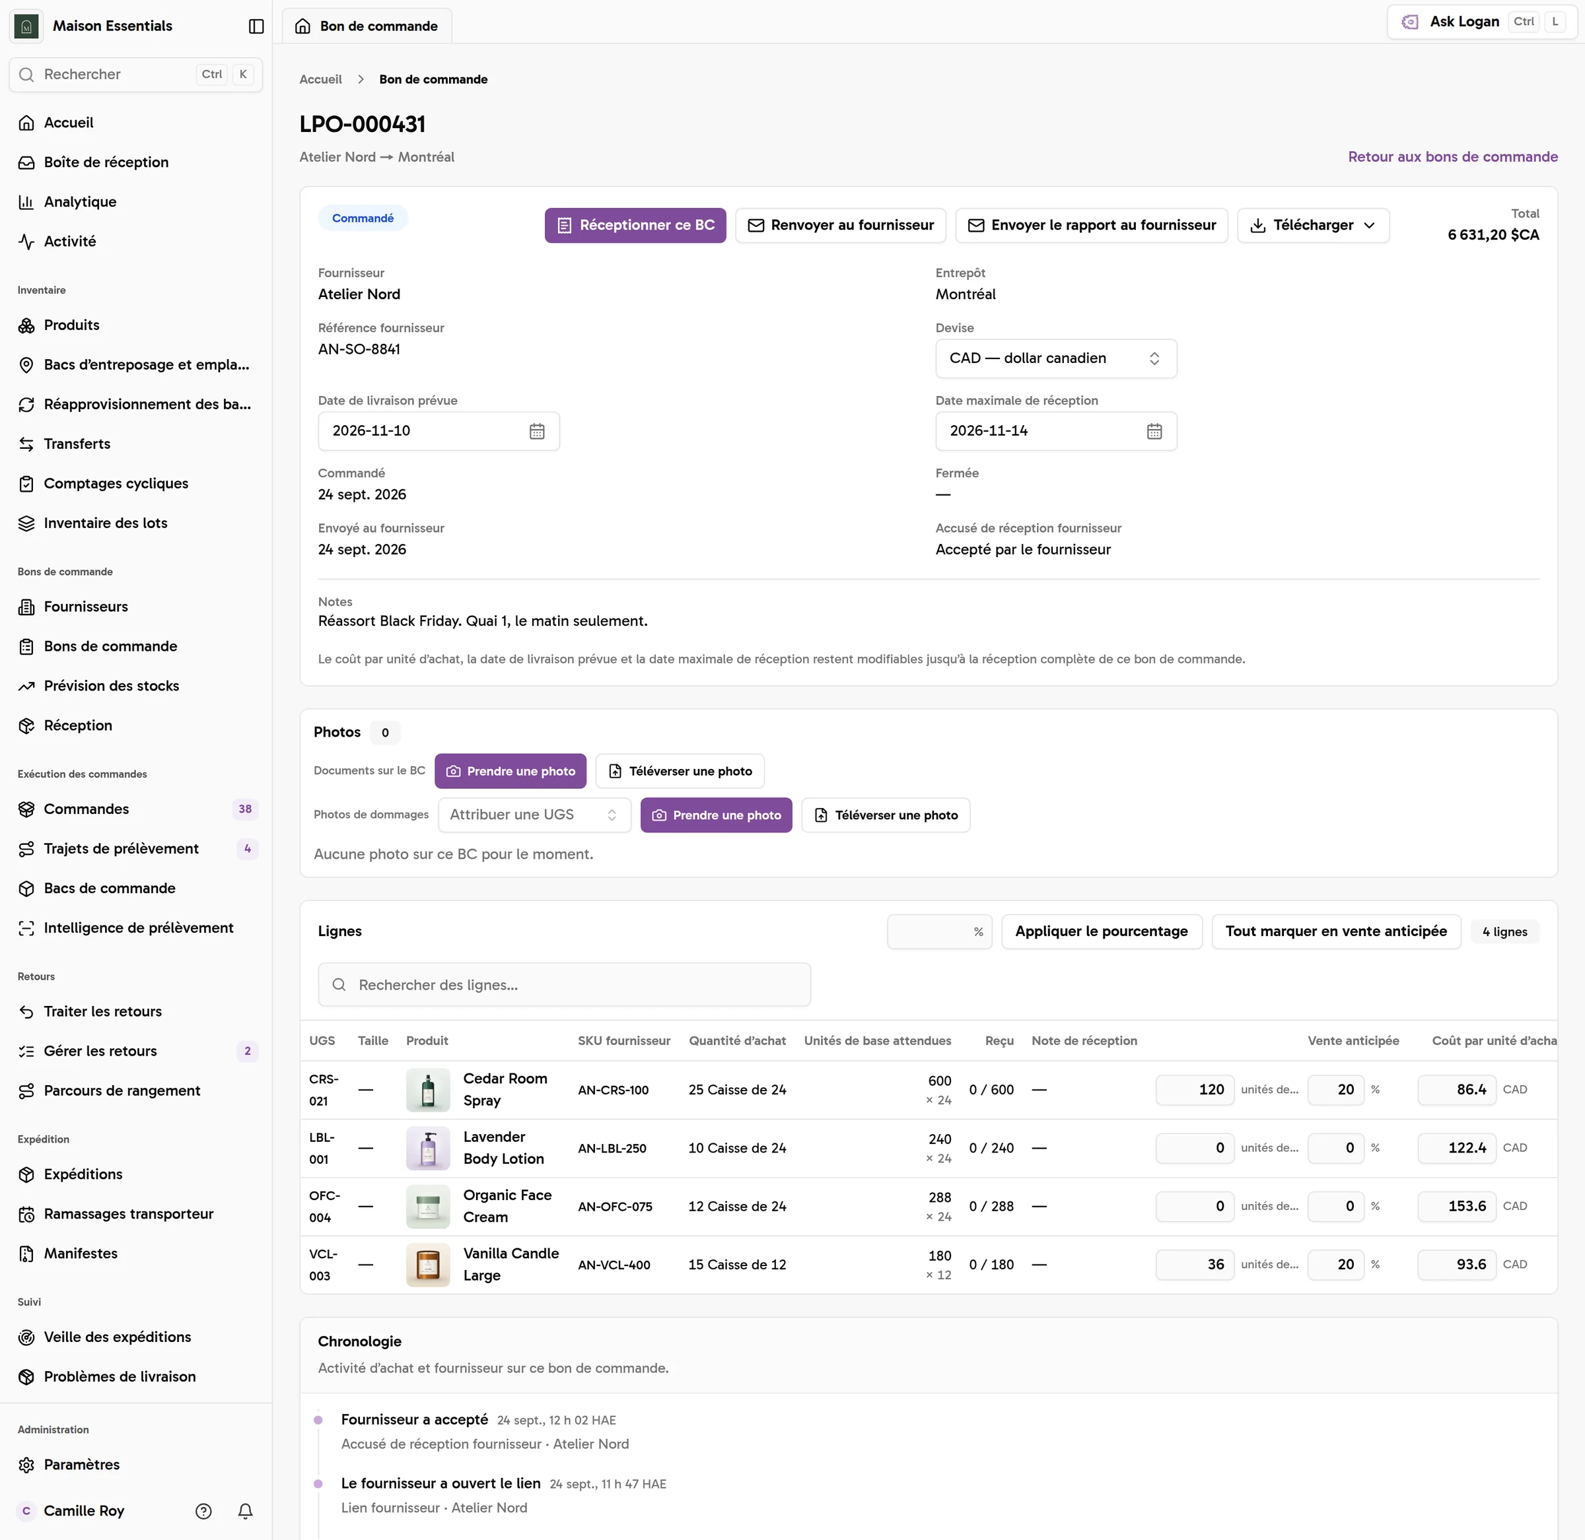Click the notifications bell icon
Viewport: 1585px width, 1540px height.
pos(245,1511)
